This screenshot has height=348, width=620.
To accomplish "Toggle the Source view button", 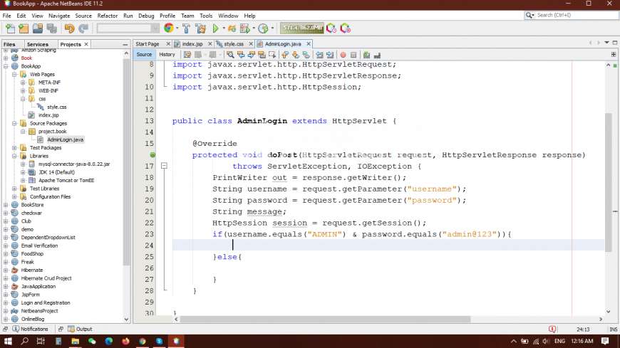I will point(144,55).
